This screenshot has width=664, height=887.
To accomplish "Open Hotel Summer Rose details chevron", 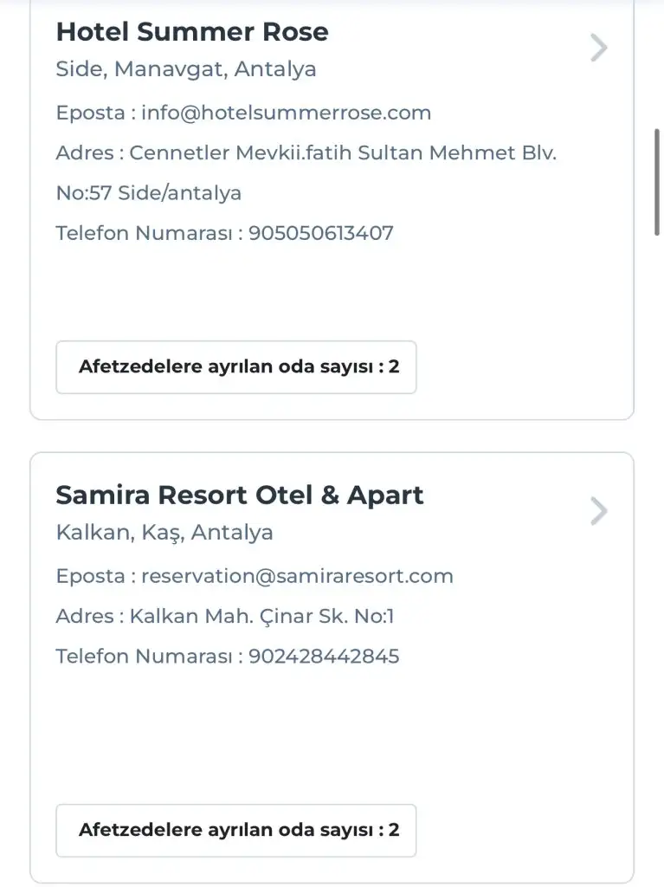I will click(x=598, y=48).
